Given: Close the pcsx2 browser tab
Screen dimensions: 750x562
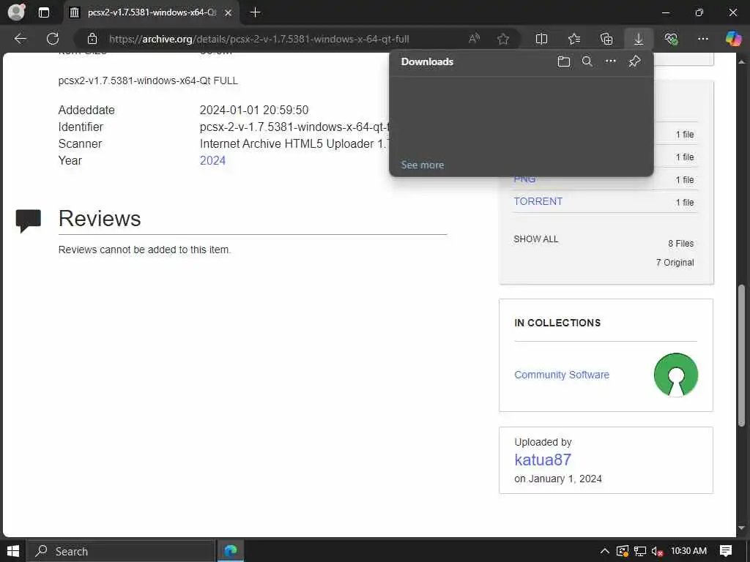Looking at the screenshot, I should (229, 12).
